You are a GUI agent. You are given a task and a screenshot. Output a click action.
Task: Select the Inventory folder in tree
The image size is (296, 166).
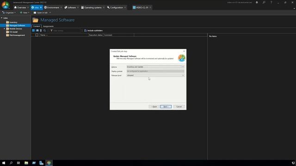pos(12,22)
